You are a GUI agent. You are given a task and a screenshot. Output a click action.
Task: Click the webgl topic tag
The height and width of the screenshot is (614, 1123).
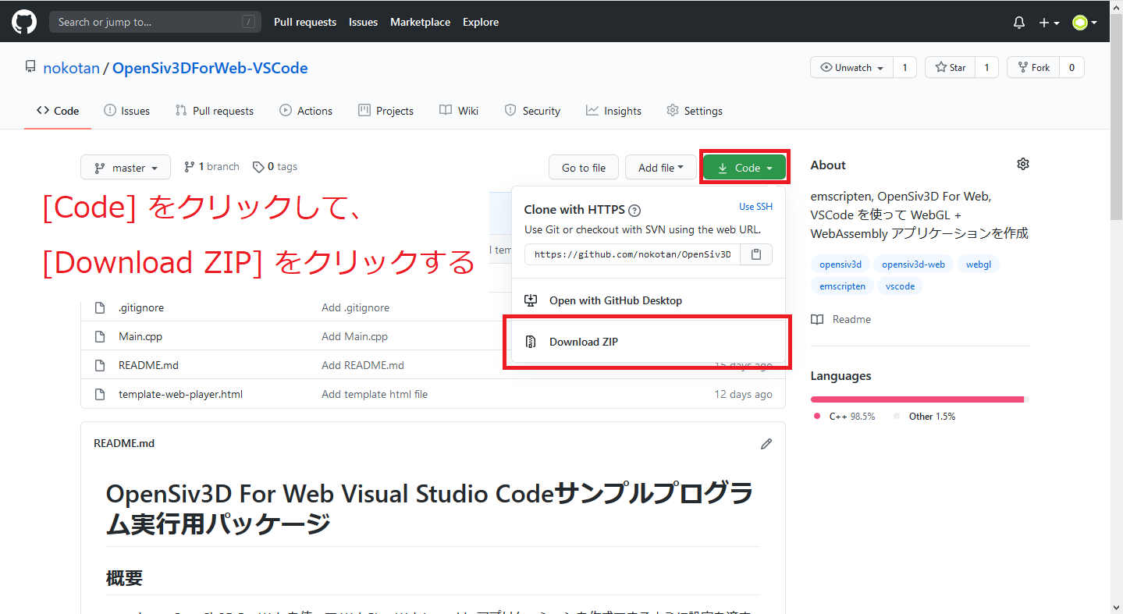(979, 264)
